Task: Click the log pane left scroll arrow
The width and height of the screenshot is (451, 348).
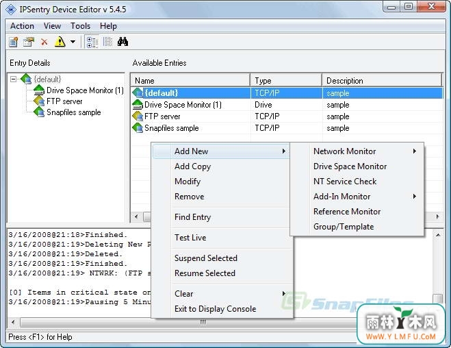Action: 13,321
